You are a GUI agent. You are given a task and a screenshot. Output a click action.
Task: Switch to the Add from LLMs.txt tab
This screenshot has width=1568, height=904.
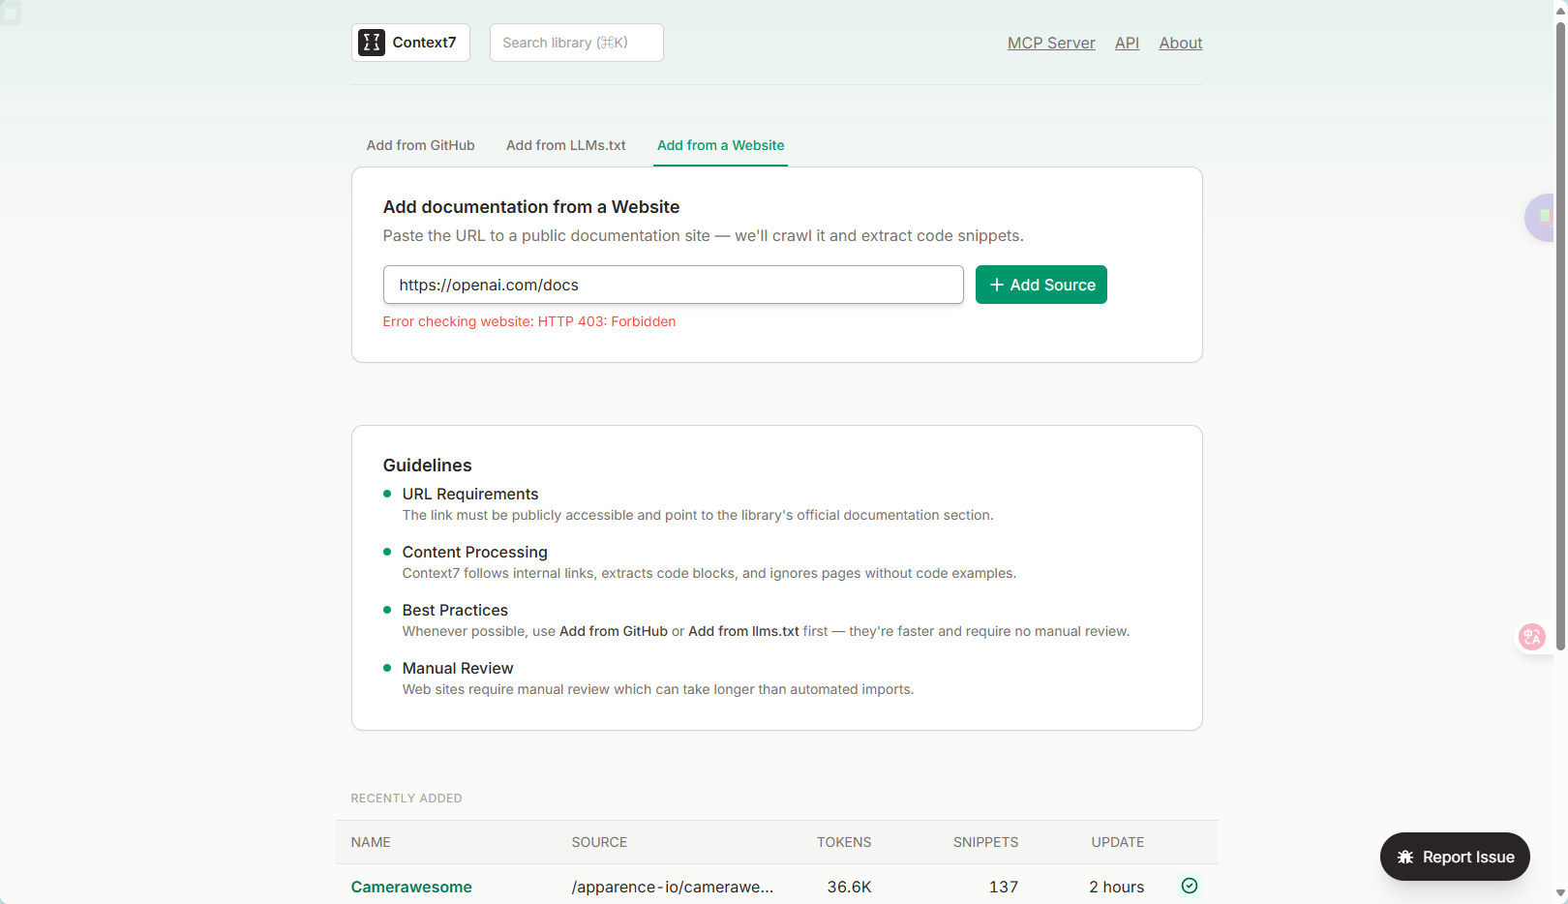[565, 145]
